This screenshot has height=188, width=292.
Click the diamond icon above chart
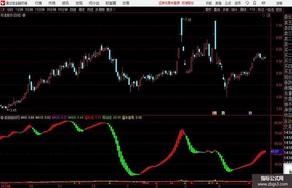tap(264, 15)
